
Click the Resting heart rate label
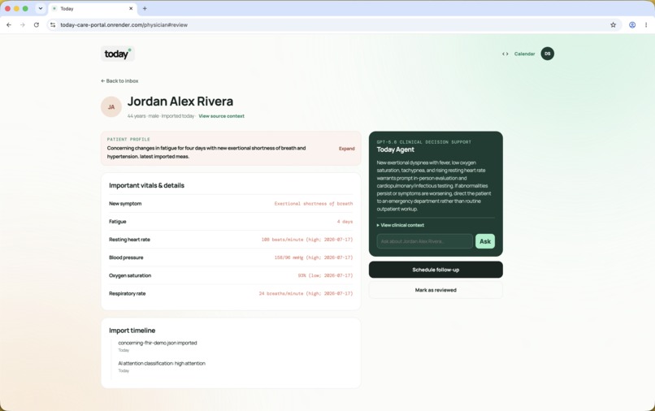tap(129, 240)
